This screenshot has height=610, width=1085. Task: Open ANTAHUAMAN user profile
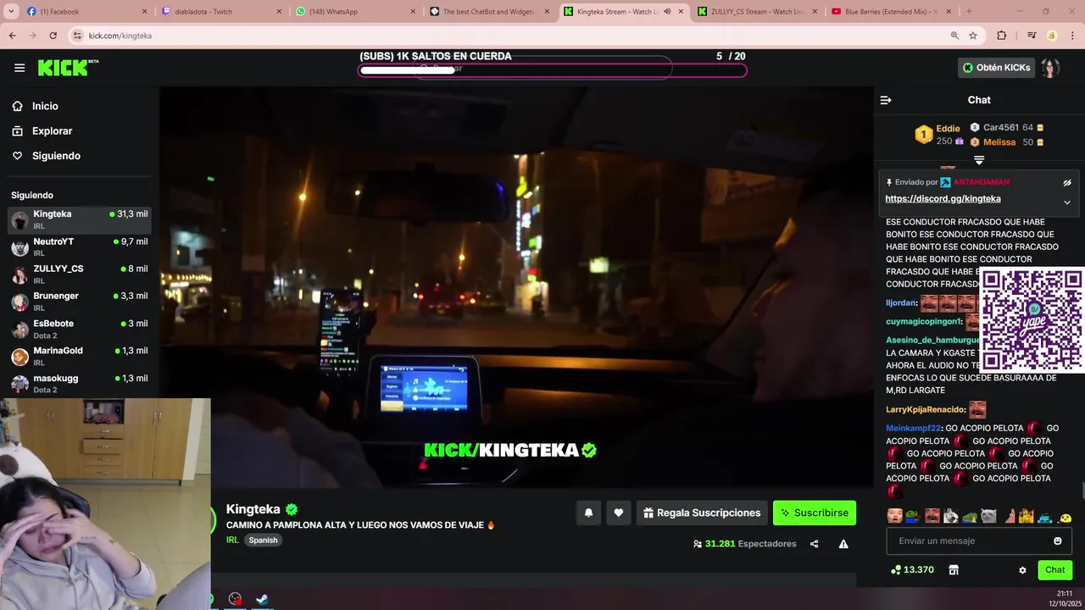(x=982, y=182)
